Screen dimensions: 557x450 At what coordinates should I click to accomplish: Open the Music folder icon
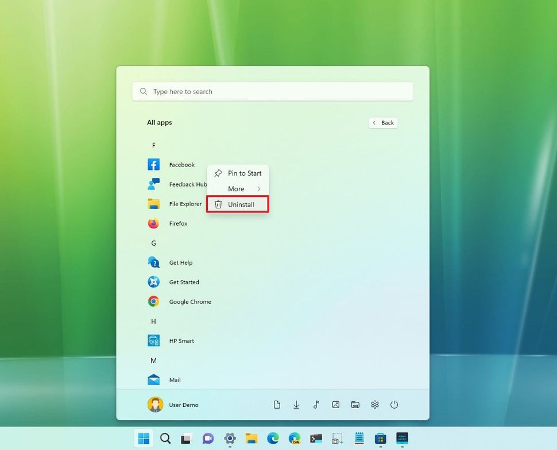click(316, 405)
